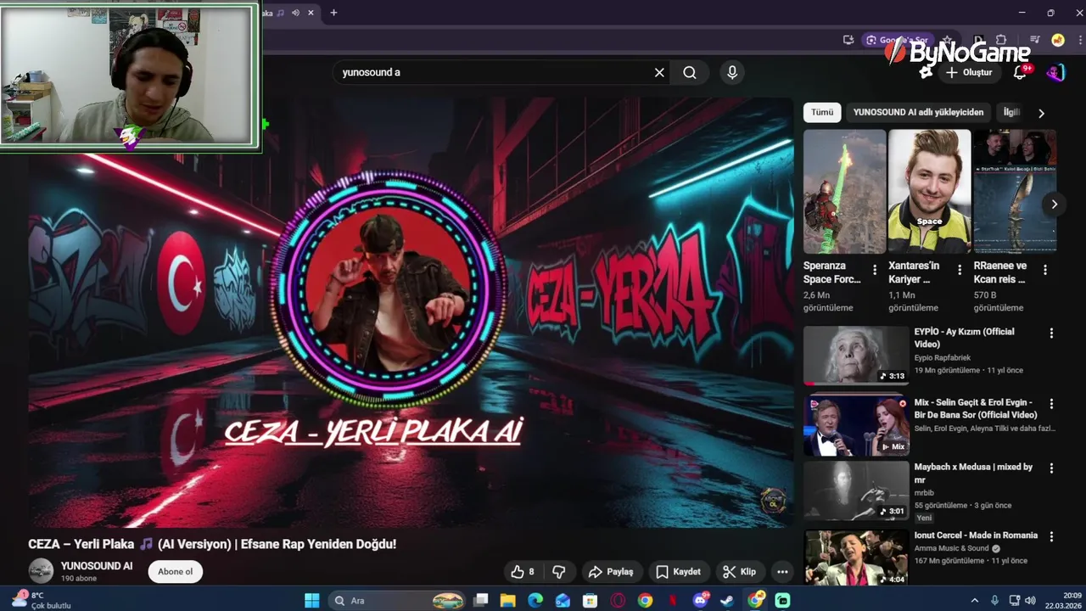Open Chrome media control icon
1086x611 pixels.
1034,40
